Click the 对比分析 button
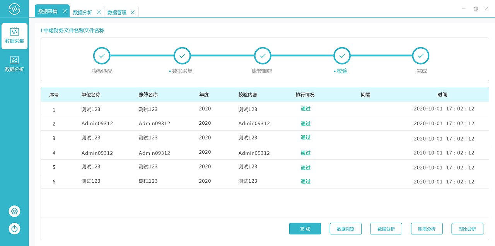This screenshot has height=246, width=495. pyautogui.click(x=468, y=229)
